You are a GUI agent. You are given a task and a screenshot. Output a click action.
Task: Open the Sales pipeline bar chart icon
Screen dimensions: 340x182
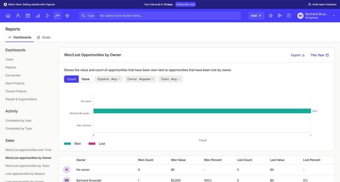(x=37, y=16)
